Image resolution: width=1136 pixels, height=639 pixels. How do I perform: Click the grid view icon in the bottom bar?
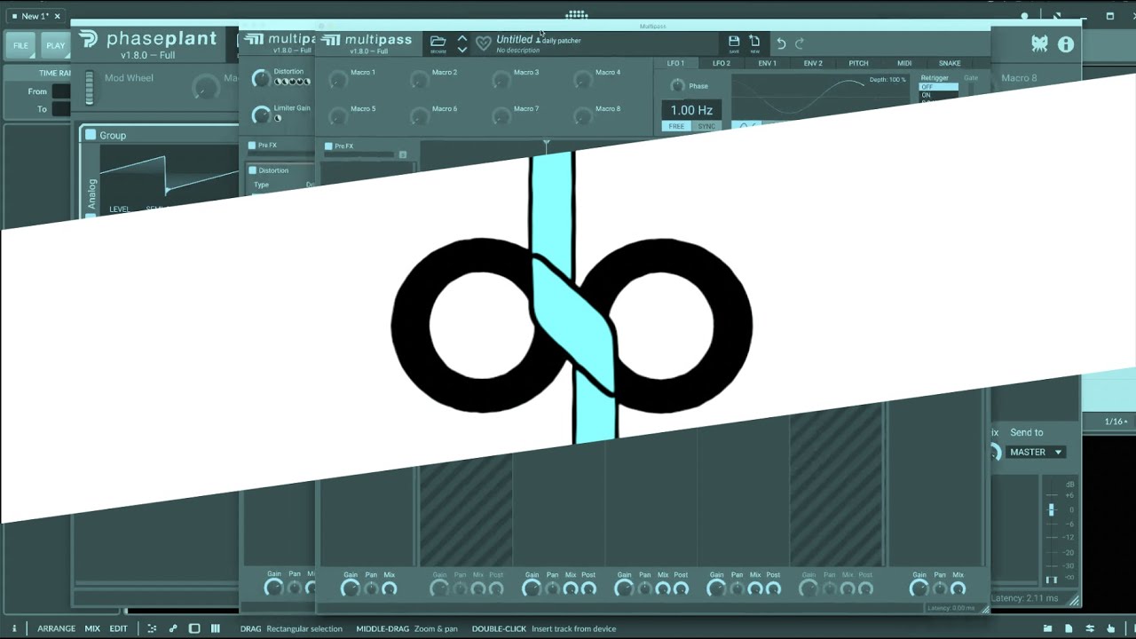tap(215, 628)
